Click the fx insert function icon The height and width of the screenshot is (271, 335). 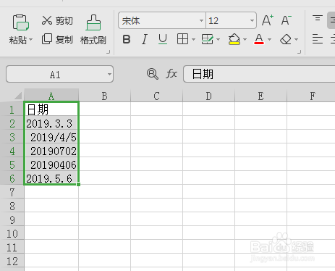pos(171,74)
